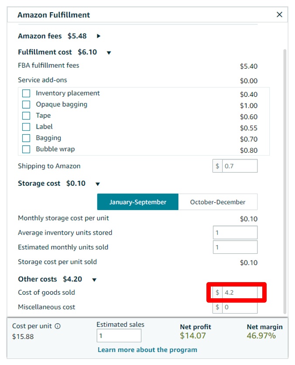
Task: Switch to the January-September storage period
Action: coord(137,202)
